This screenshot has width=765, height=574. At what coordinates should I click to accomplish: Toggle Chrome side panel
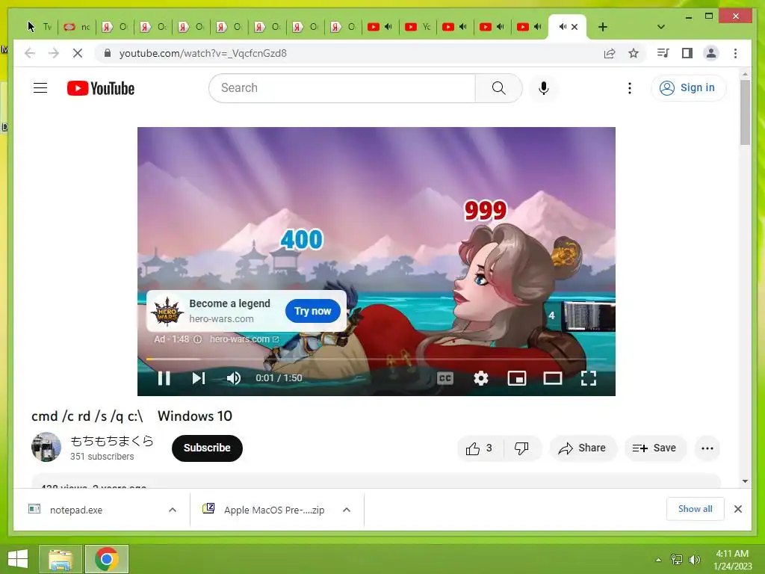pyautogui.click(x=687, y=53)
